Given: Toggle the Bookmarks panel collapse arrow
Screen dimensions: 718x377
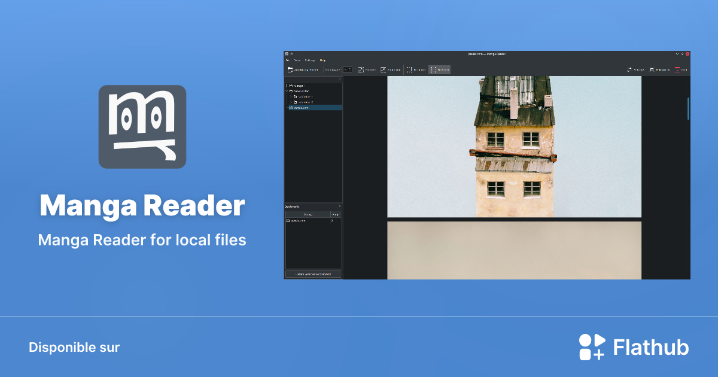Looking at the screenshot, I should (340, 206).
